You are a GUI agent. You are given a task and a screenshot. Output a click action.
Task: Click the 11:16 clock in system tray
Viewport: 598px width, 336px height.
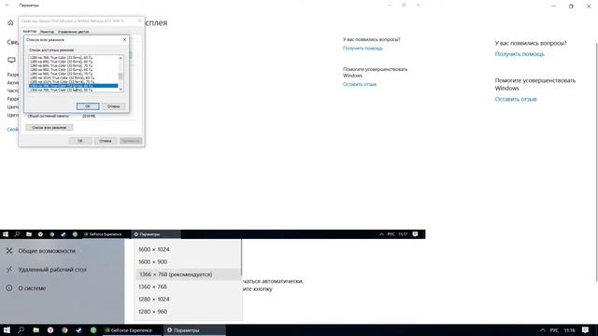pos(569,330)
